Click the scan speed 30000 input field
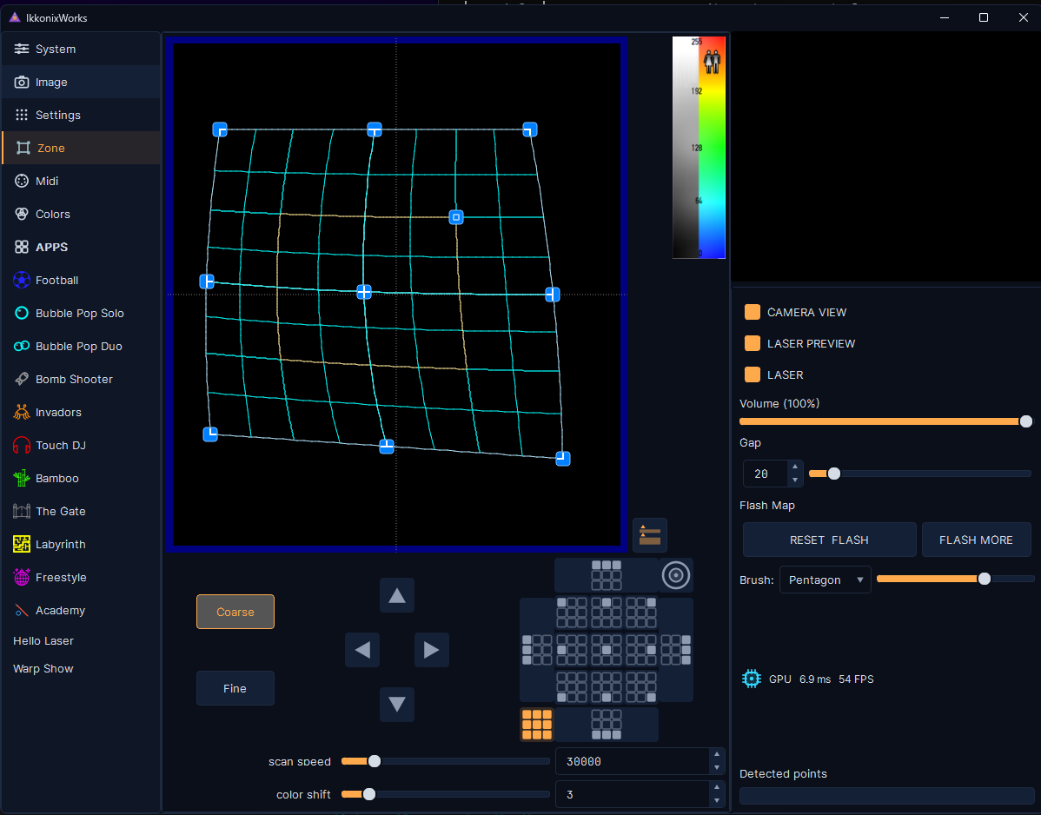 632,761
